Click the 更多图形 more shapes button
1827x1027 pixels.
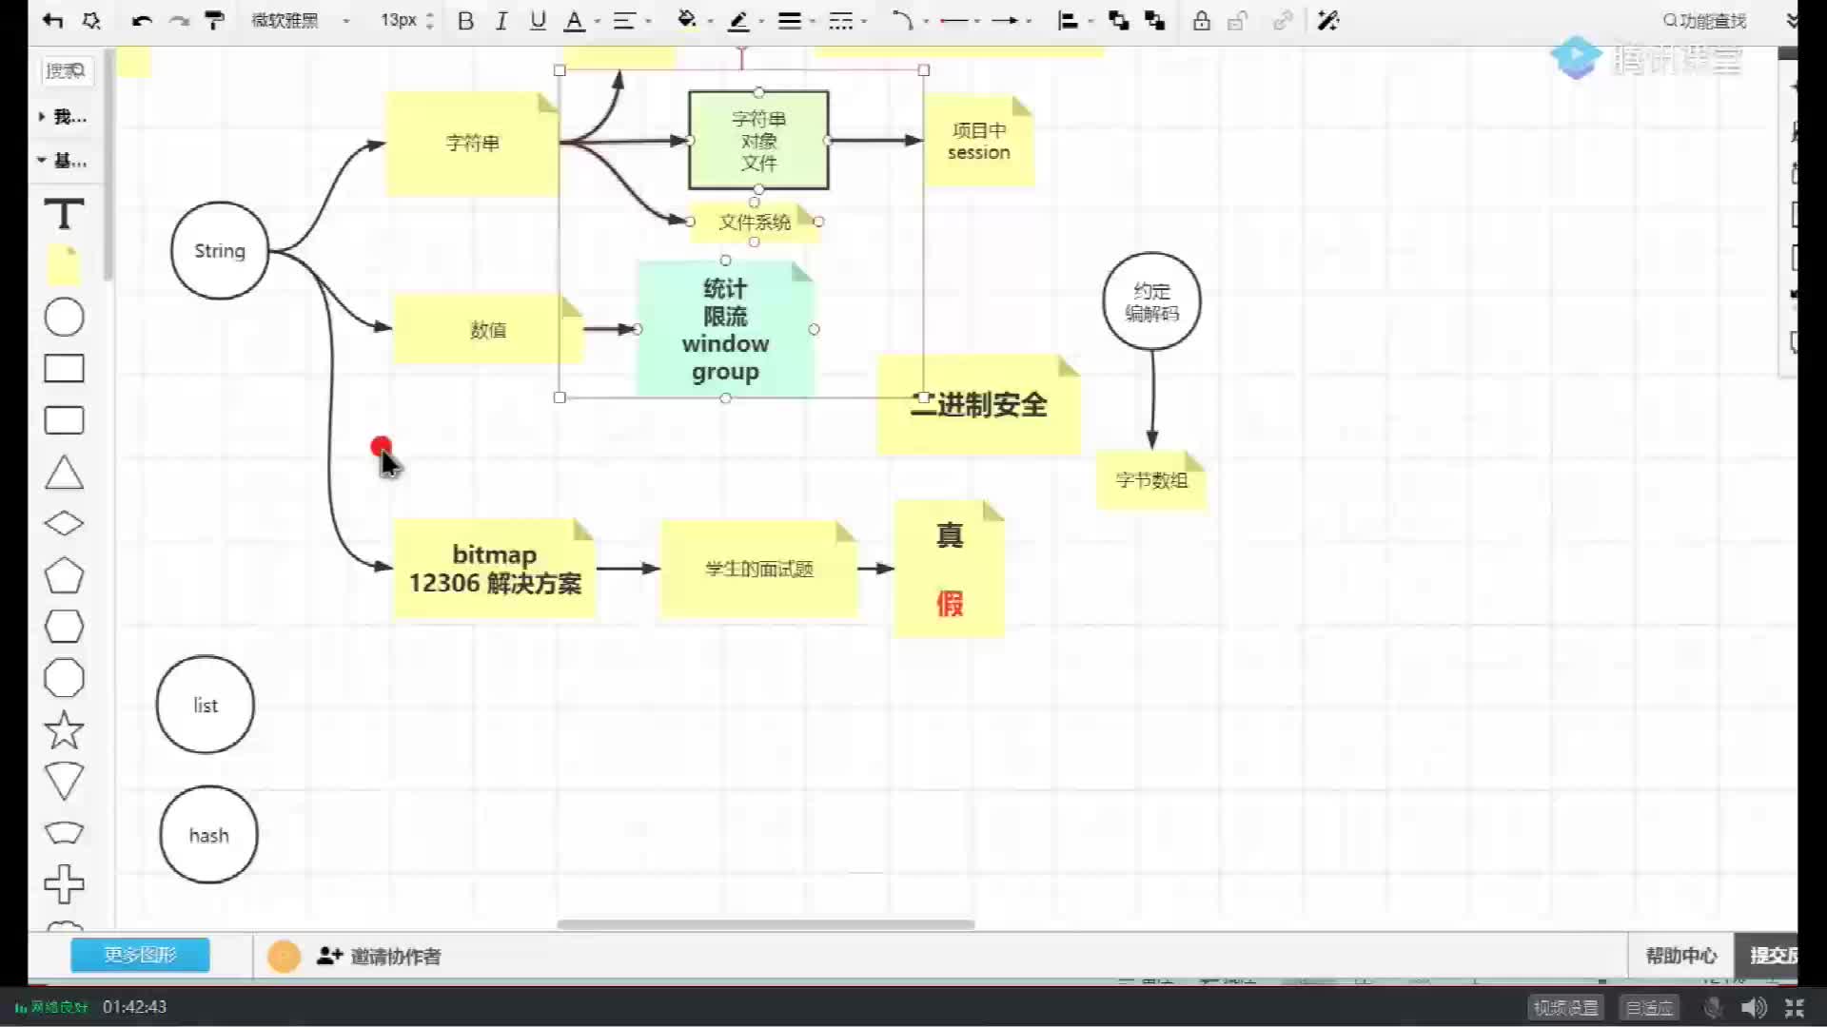point(140,955)
